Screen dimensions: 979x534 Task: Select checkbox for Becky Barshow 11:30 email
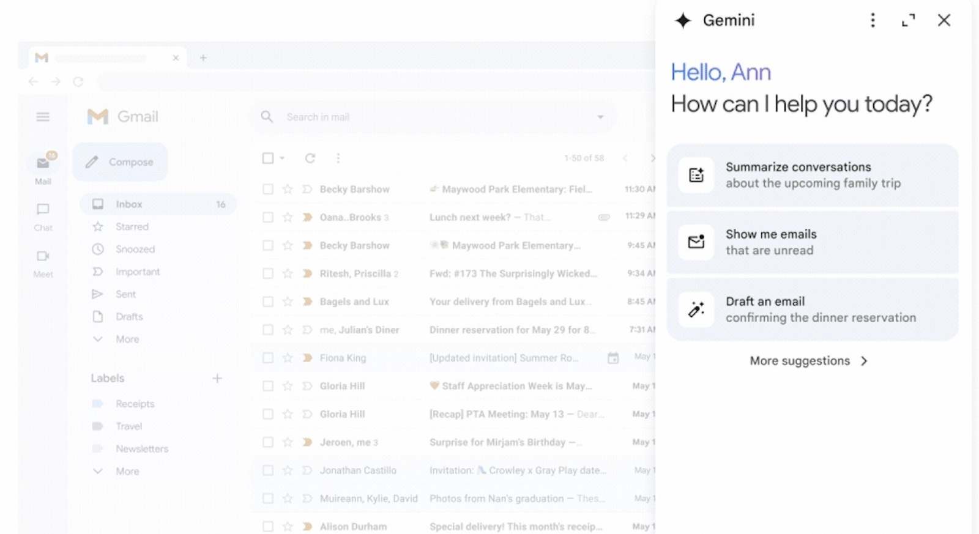coord(268,189)
